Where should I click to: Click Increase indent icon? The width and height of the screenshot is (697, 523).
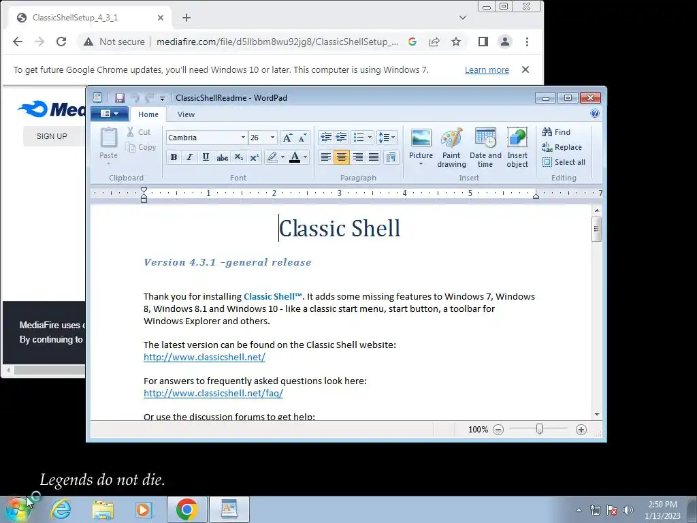pyautogui.click(x=342, y=138)
